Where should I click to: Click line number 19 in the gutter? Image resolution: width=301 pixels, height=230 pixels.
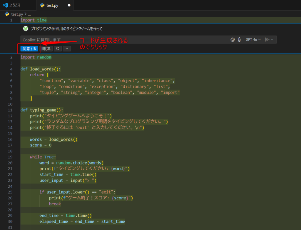click(10, 157)
